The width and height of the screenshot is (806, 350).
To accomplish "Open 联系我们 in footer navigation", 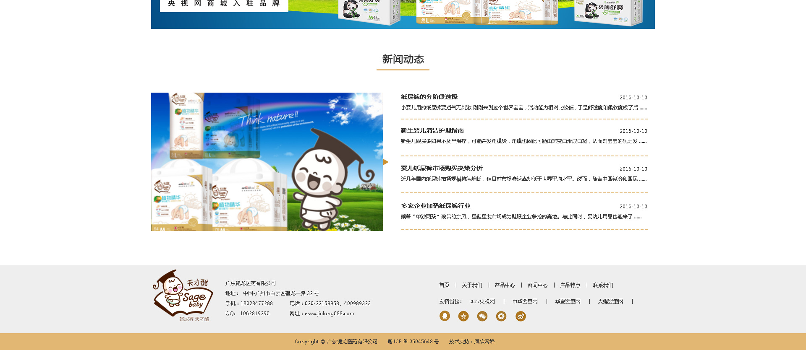I will coord(603,285).
